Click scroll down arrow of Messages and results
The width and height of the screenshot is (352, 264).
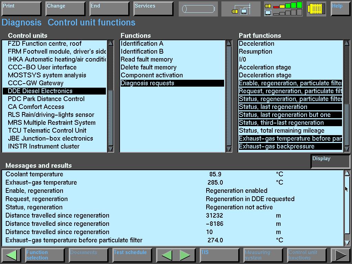click(347, 242)
